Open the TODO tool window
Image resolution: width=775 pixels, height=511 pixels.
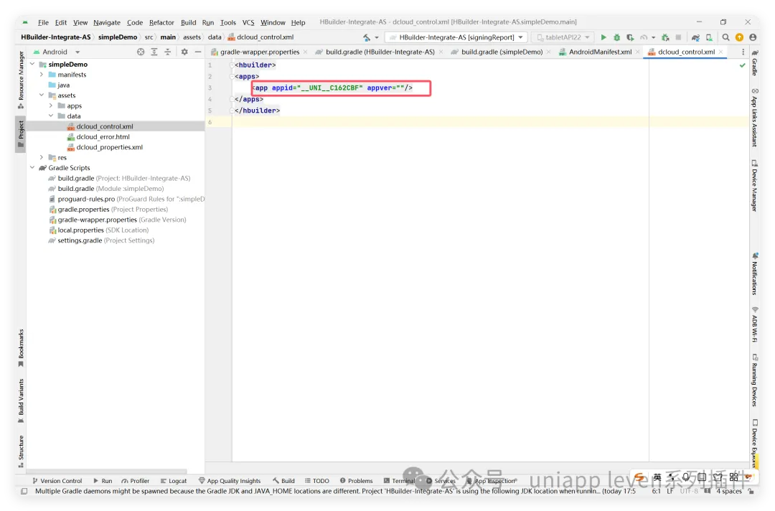coord(317,481)
